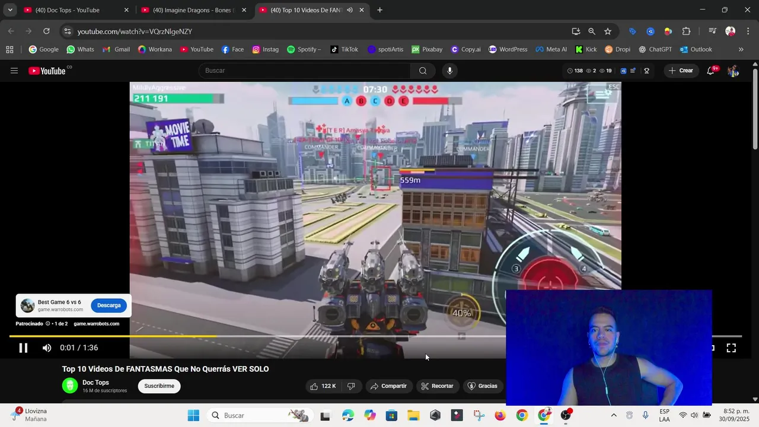Click the taskbar Buscar search box
Viewport: 759px width, 427px height.
point(259,415)
